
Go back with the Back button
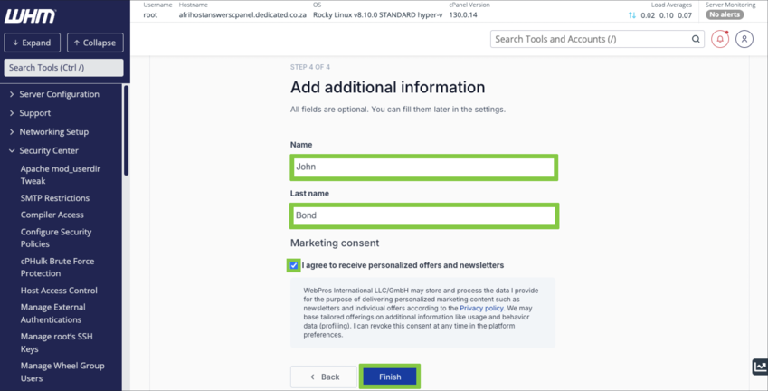[x=323, y=377]
